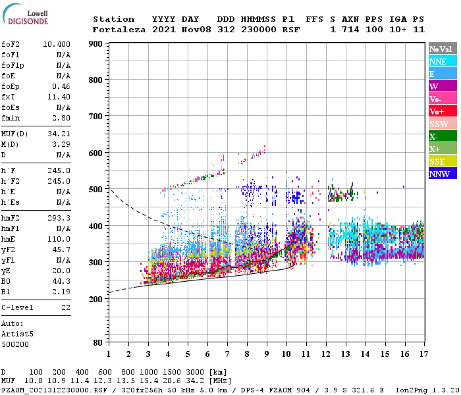
Task: Click the 10 MHz x-axis label
Action: [286, 354]
